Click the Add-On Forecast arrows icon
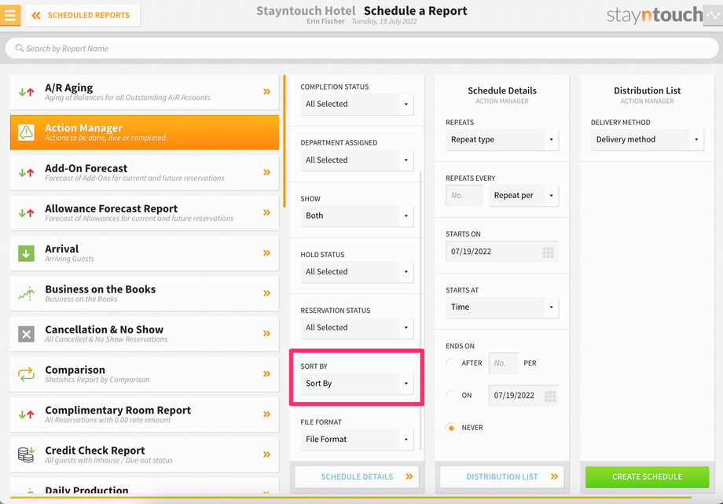The height and width of the screenshot is (504, 723). (26, 173)
